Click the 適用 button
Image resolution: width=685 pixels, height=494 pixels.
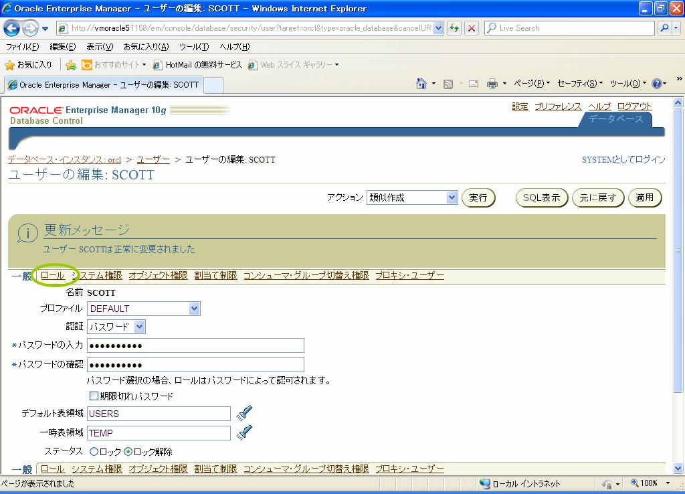(645, 197)
